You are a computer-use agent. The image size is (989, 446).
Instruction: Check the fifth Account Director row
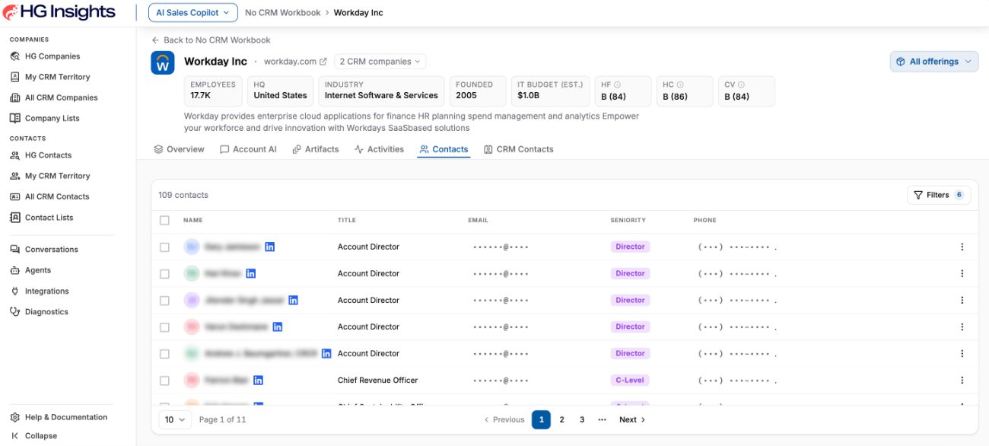click(164, 353)
